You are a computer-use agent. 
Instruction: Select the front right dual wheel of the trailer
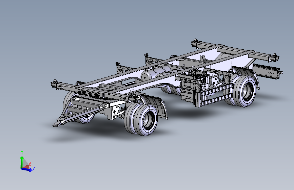pyautogui.click(x=141, y=119)
